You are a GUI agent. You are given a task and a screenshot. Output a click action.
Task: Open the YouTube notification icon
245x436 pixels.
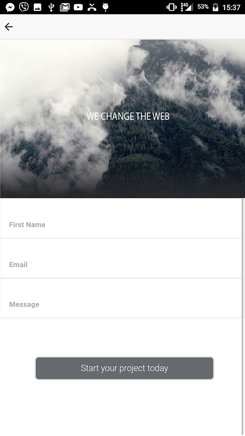(78, 7)
